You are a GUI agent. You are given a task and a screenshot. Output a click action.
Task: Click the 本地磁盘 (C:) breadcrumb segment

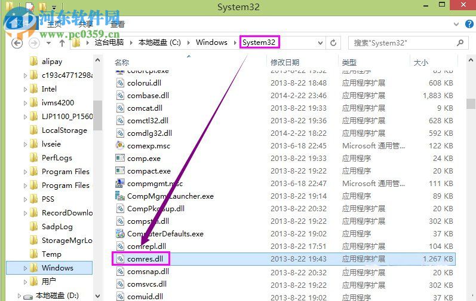click(x=159, y=42)
